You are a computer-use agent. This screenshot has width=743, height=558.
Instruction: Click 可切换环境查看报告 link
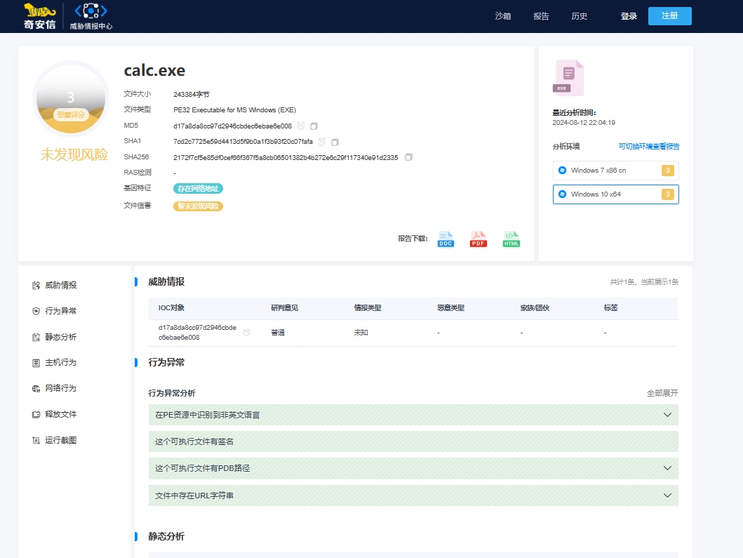[x=649, y=147]
